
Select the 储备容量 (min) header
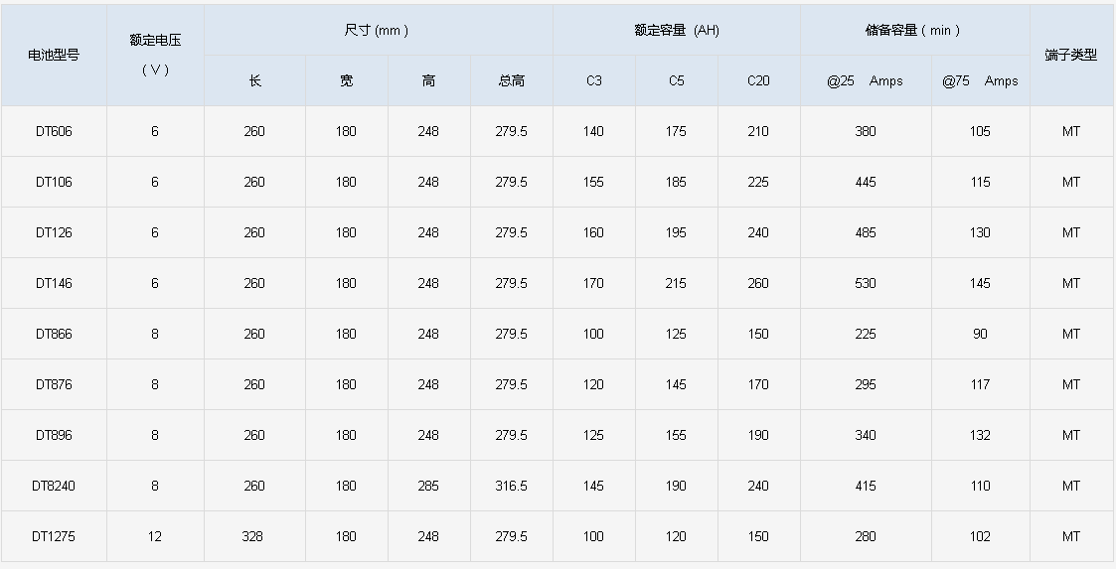point(913,30)
